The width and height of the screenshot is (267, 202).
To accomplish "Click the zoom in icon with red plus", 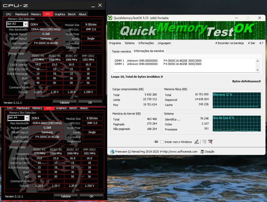I will point(210,142).
